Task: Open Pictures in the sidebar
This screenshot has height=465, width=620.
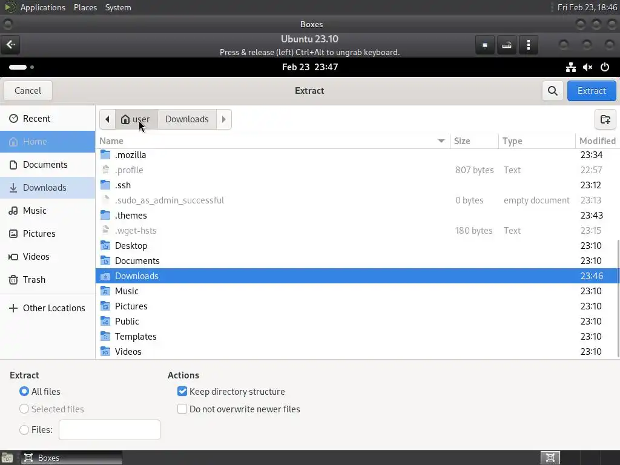Action: click(x=47, y=234)
